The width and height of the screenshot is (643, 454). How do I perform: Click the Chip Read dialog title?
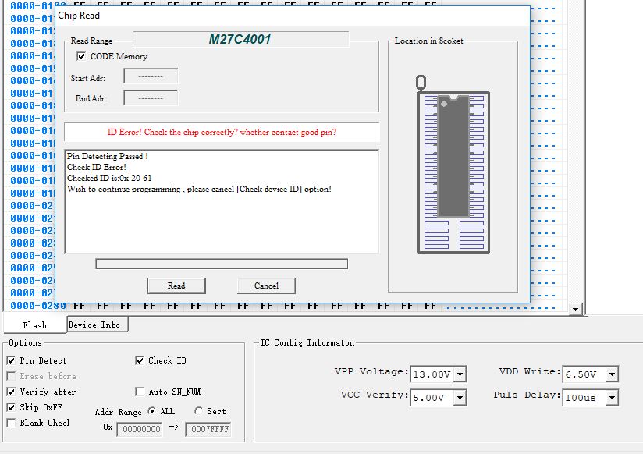tap(79, 16)
